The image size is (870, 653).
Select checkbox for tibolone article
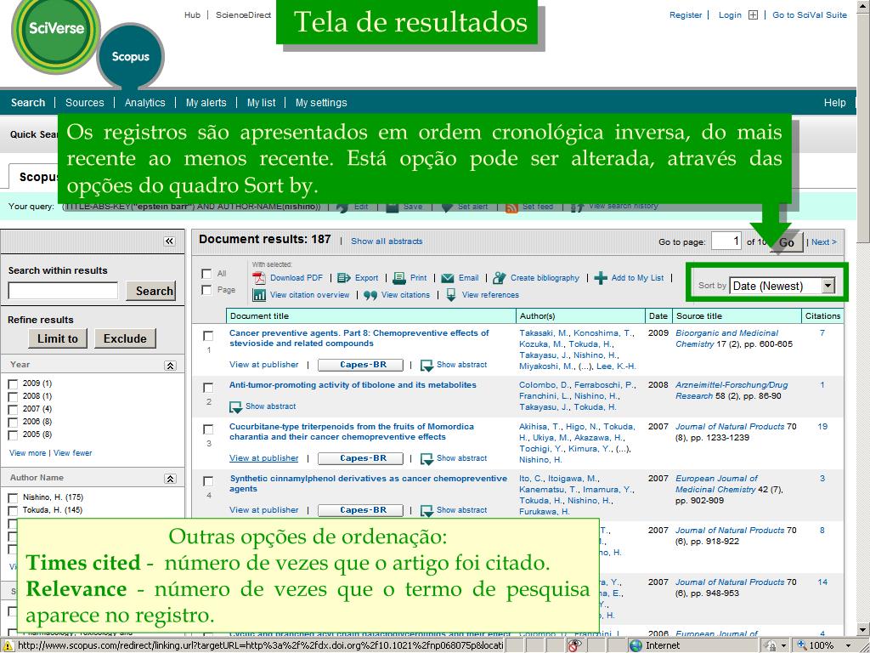[208, 388]
